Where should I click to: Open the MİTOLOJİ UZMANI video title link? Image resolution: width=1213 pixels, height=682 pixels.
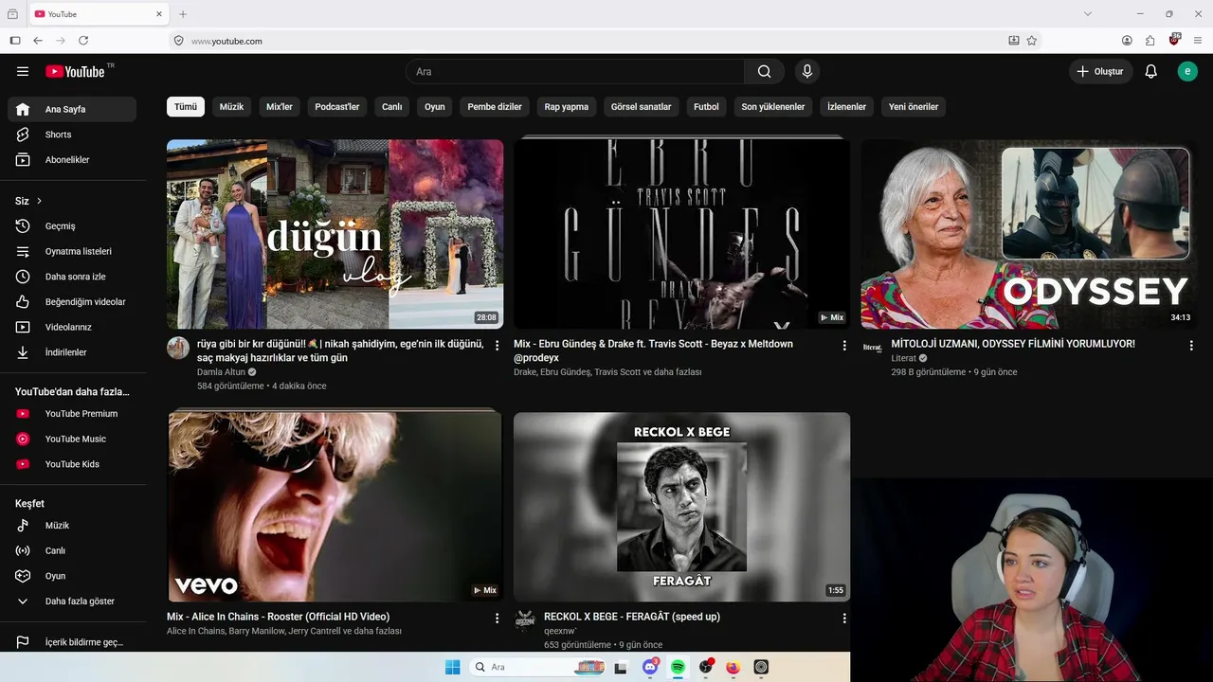pos(1013,344)
